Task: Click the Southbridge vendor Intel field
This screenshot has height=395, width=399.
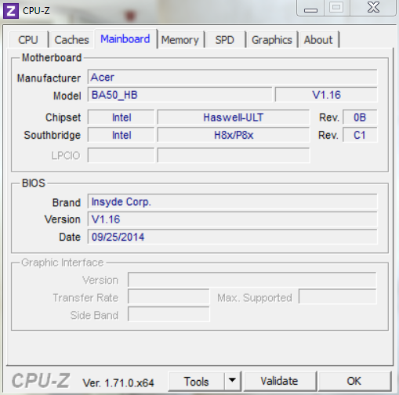Action: pyautogui.click(x=122, y=135)
